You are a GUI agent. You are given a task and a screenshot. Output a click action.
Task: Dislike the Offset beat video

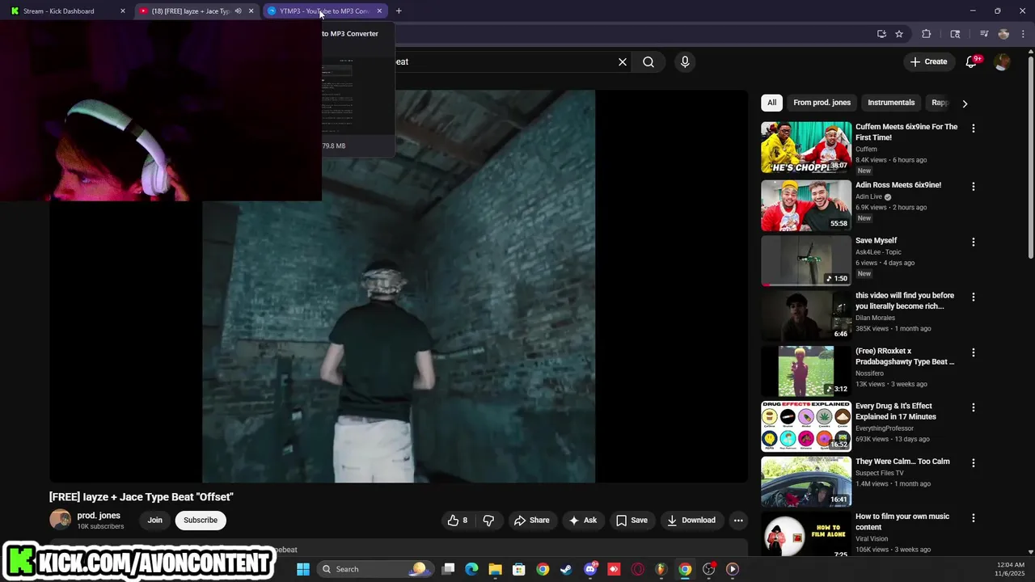coord(488,521)
